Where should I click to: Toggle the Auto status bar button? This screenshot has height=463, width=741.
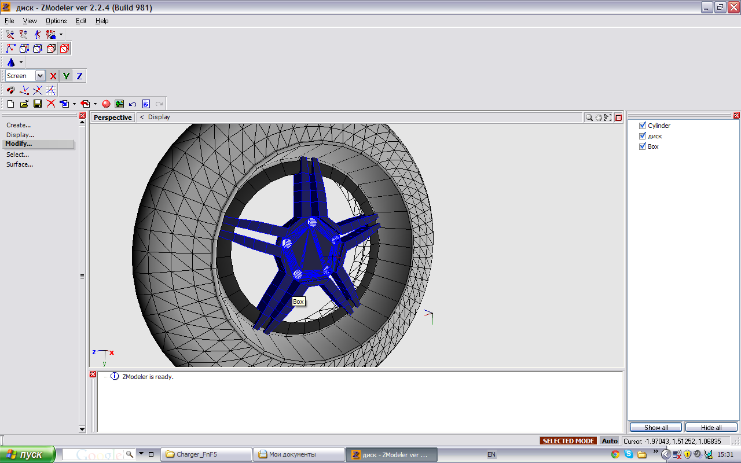coord(610,441)
